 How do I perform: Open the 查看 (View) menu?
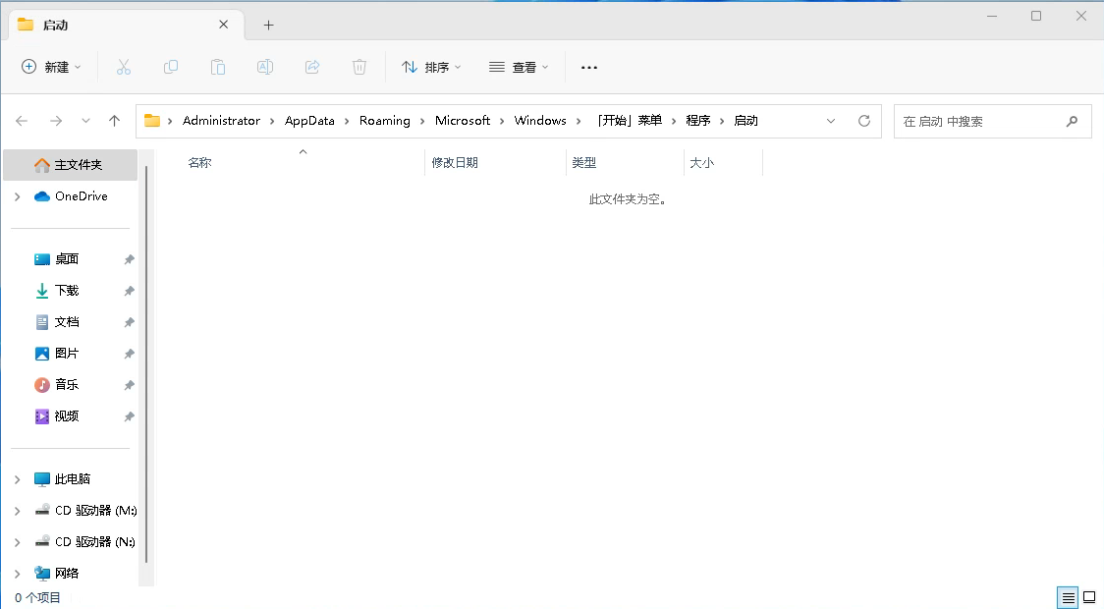[519, 67]
